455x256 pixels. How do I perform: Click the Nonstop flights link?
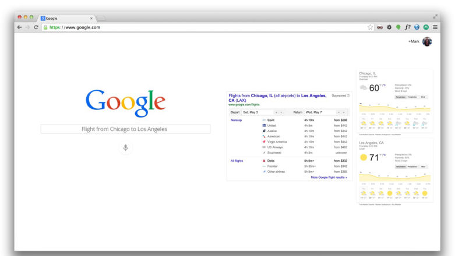click(236, 120)
